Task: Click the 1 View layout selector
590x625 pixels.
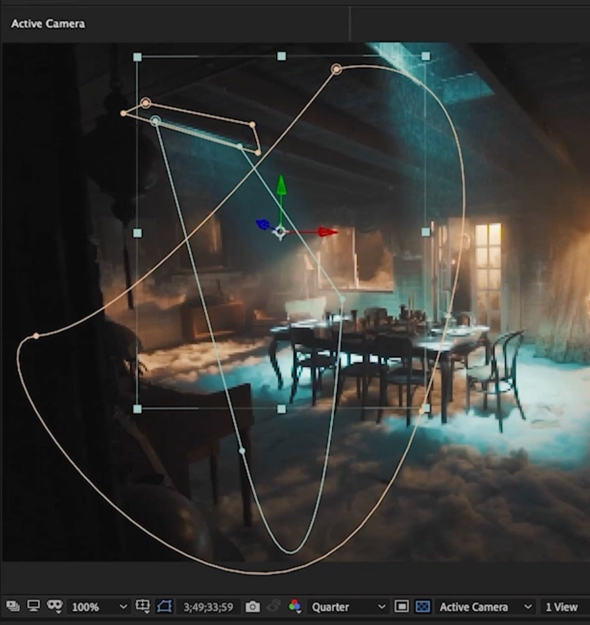Action: (561, 607)
